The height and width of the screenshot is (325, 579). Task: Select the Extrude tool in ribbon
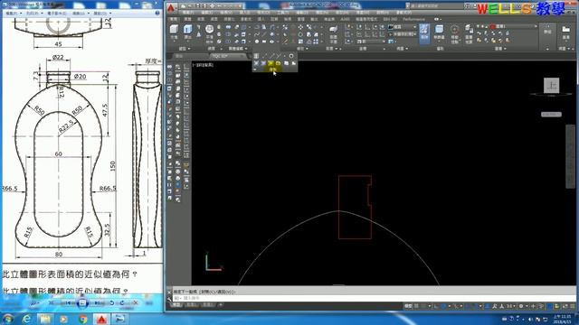click(x=188, y=32)
